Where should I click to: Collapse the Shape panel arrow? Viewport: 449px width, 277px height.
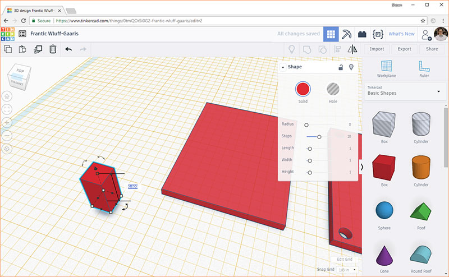(x=283, y=67)
